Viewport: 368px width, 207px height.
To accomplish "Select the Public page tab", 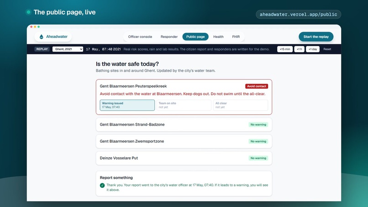I will (x=195, y=37).
